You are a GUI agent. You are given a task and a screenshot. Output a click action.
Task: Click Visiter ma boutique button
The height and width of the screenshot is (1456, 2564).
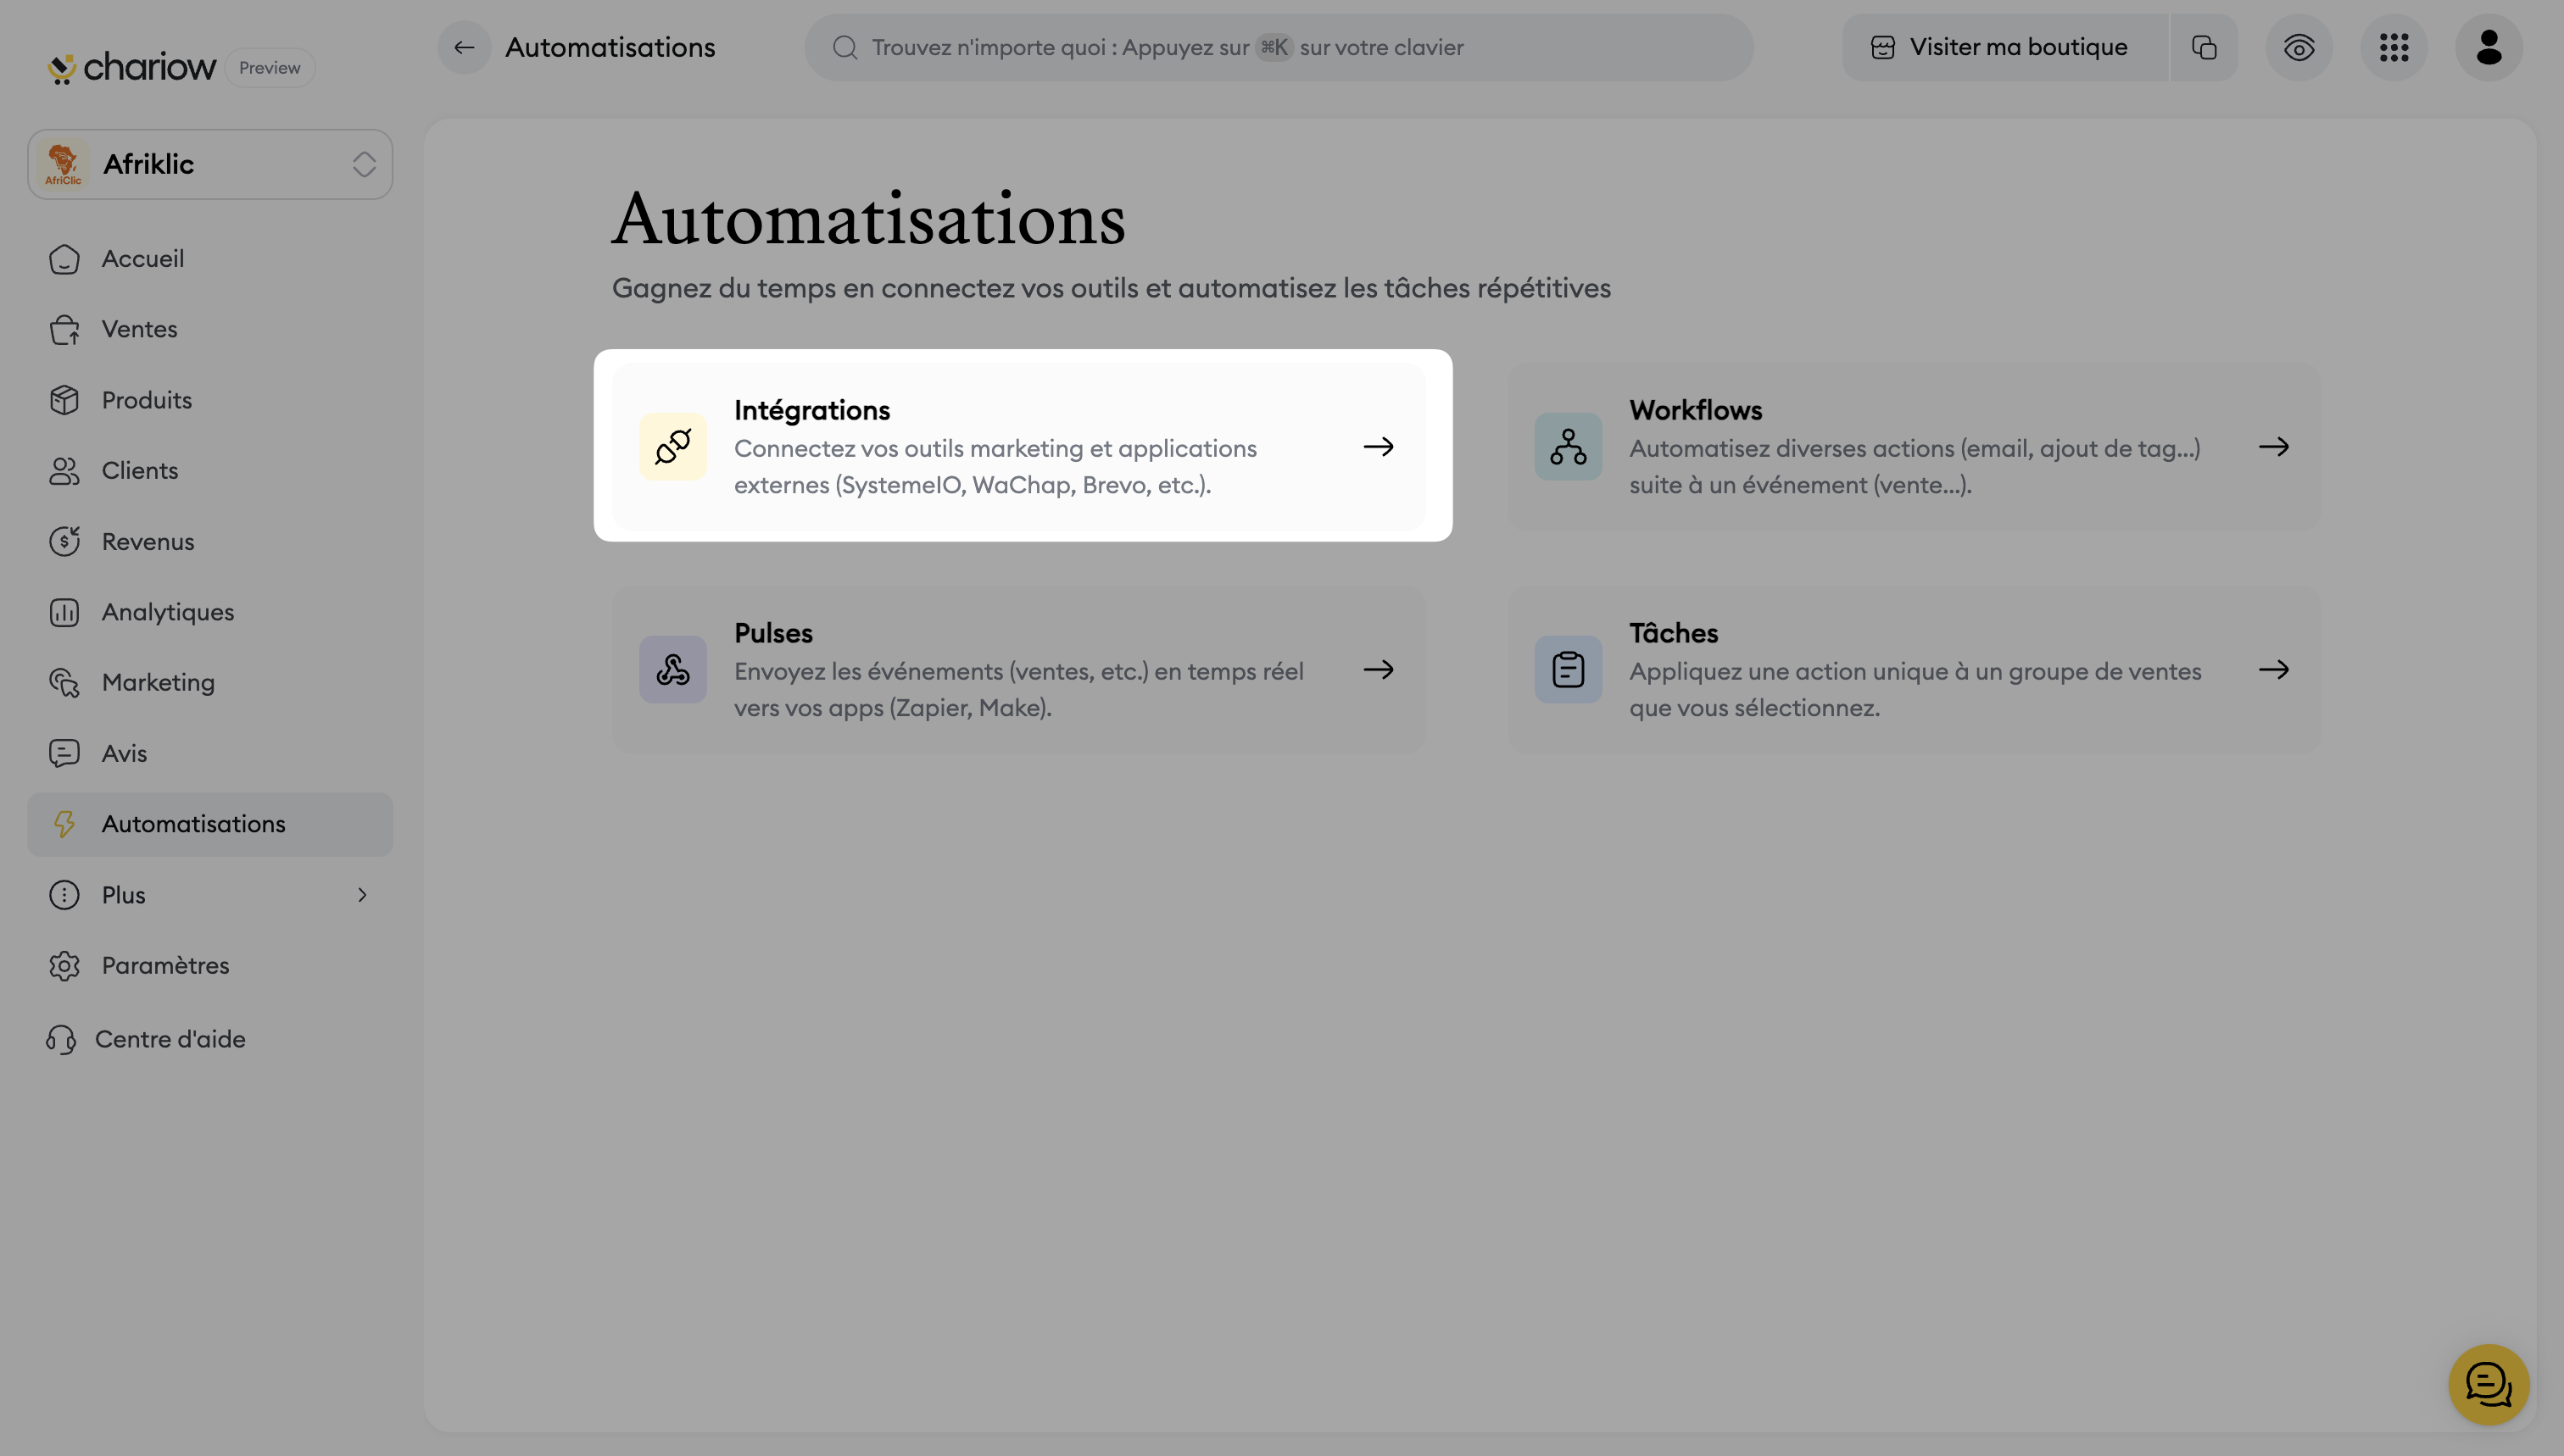point(2004,47)
